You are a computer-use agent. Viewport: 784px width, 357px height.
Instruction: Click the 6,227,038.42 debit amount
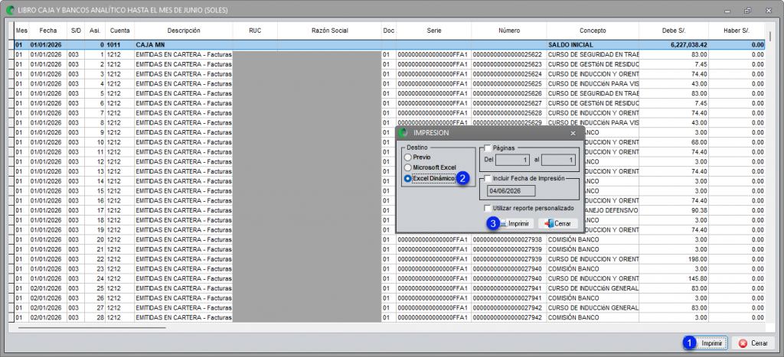674,44
